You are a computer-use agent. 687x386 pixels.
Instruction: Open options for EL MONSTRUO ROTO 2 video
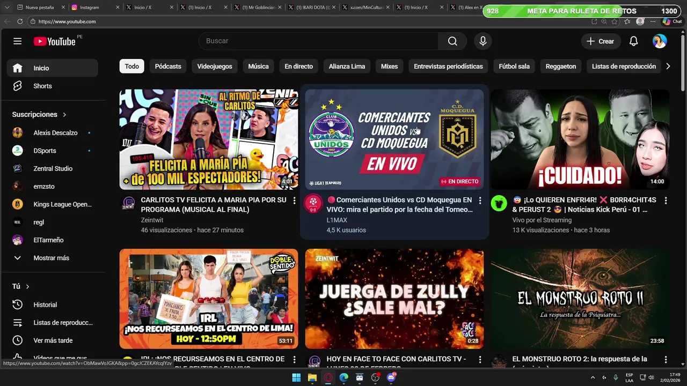click(666, 360)
